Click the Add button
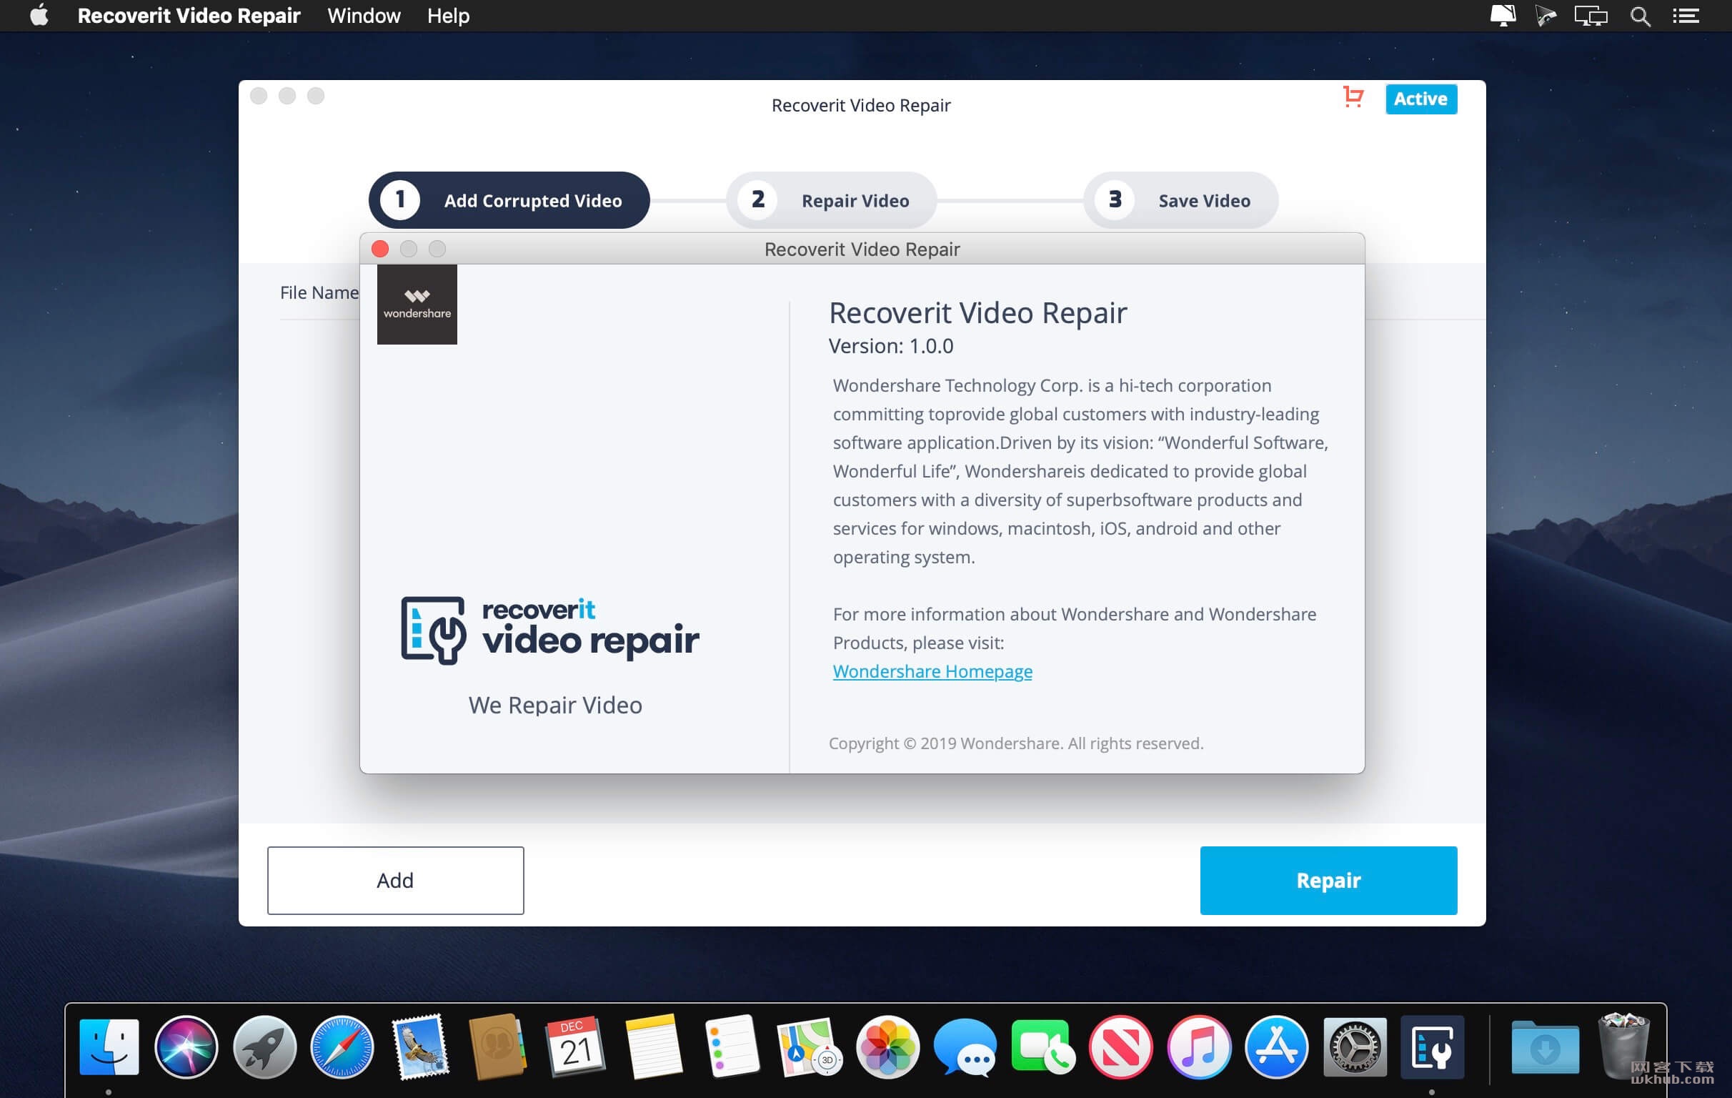The height and width of the screenshot is (1098, 1732). click(x=395, y=880)
